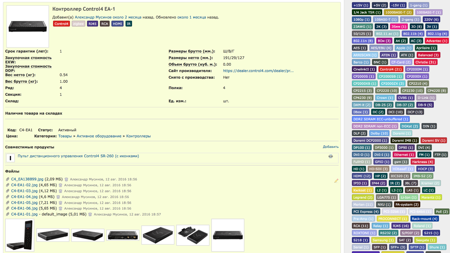Click the red Control4 tag under title

61,24
